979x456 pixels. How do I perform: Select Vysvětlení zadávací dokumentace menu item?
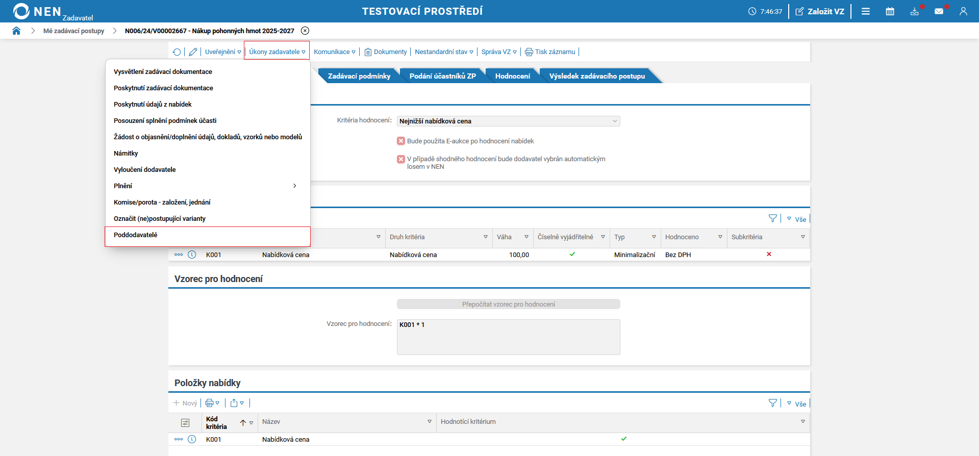208,72
